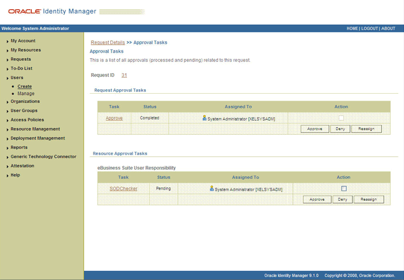This screenshot has height=280, width=404.
Task: Select Manage under Users
Action: tap(26, 94)
